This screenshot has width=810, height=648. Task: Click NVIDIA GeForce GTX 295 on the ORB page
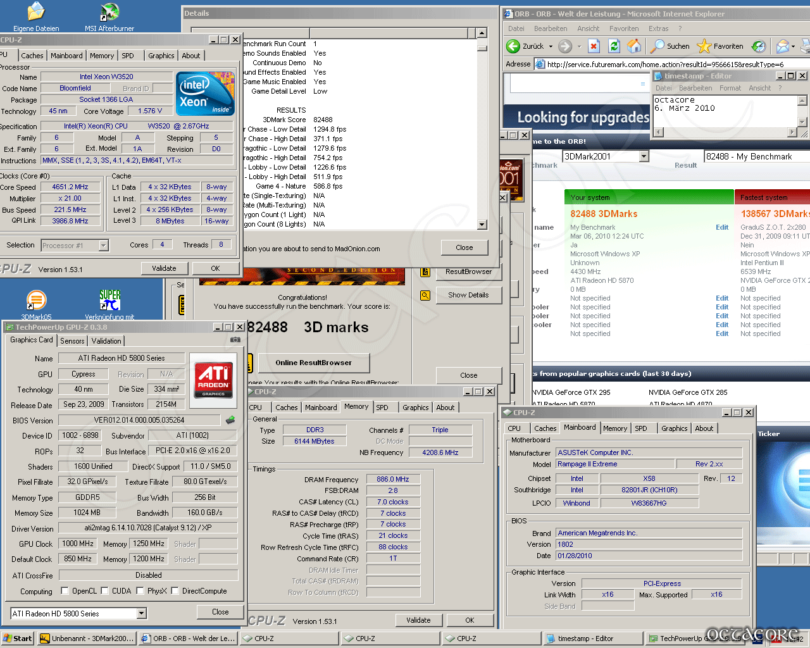pyautogui.click(x=571, y=392)
